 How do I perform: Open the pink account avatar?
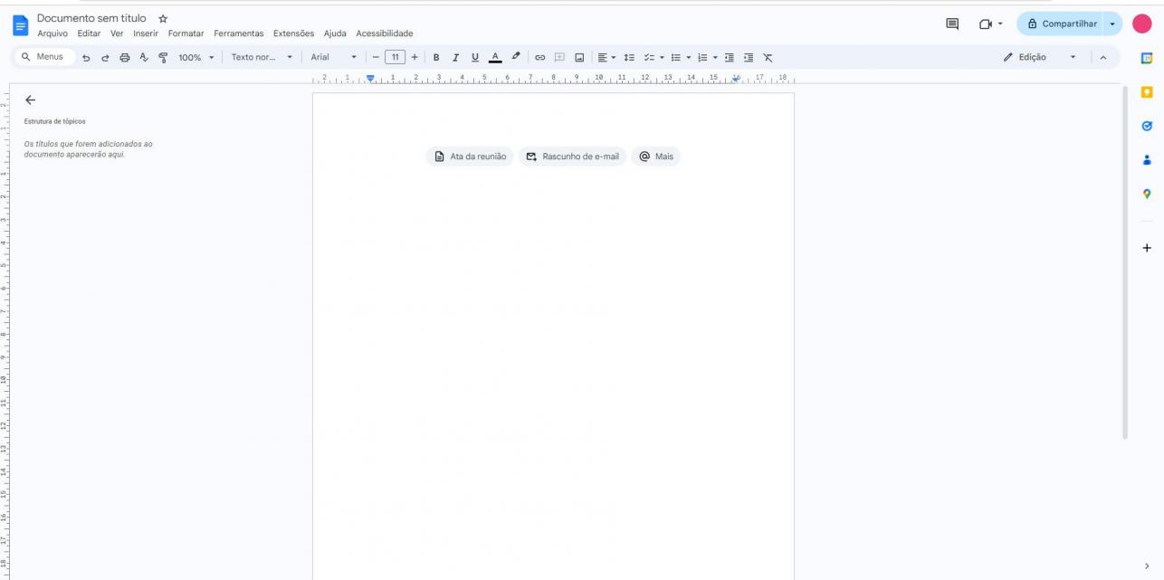coord(1141,24)
